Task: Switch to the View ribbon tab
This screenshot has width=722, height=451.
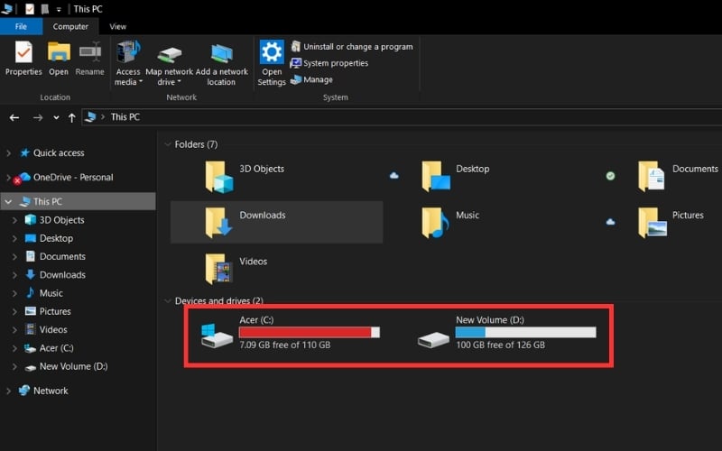Action: (118, 26)
